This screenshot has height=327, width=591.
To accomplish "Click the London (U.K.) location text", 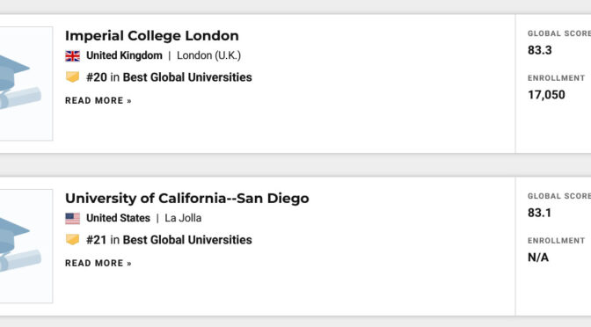I will (x=208, y=55).
